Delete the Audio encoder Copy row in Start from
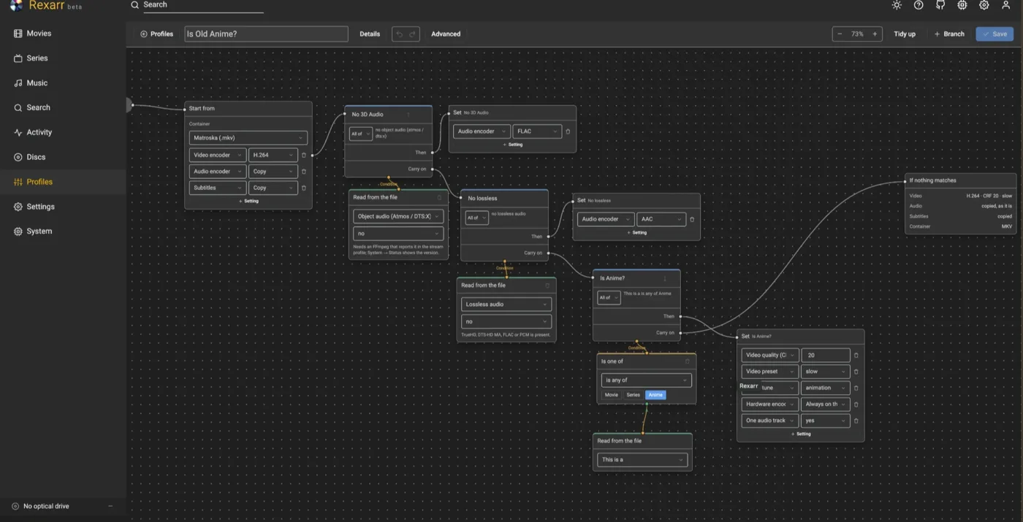Image resolution: width=1023 pixels, height=522 pixels. (304, 172)
